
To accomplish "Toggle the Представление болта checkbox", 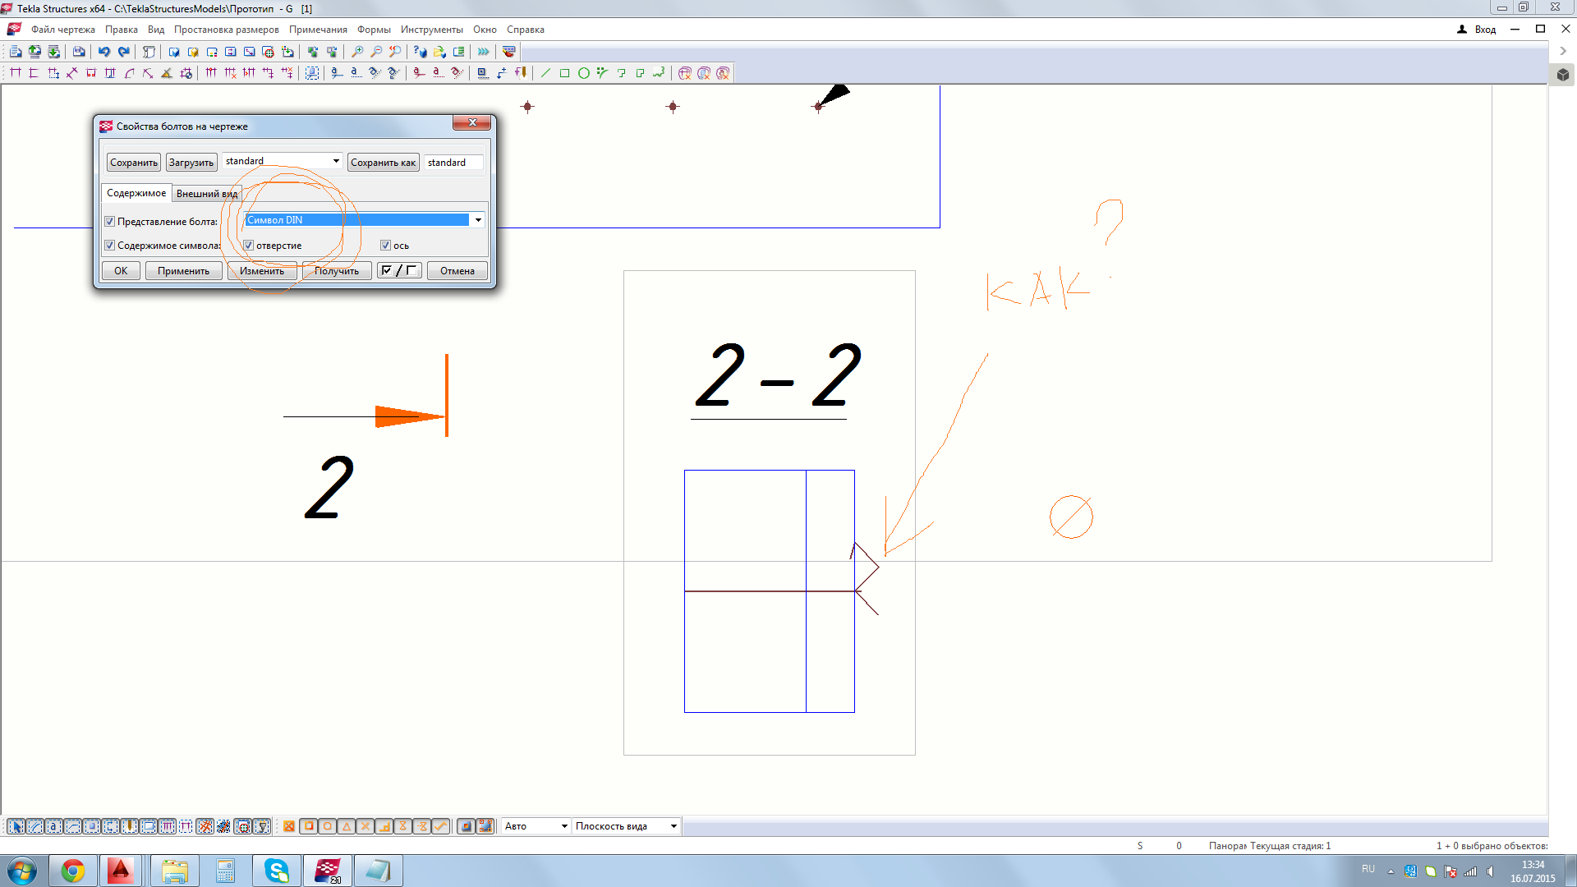I will coord(110,222).
